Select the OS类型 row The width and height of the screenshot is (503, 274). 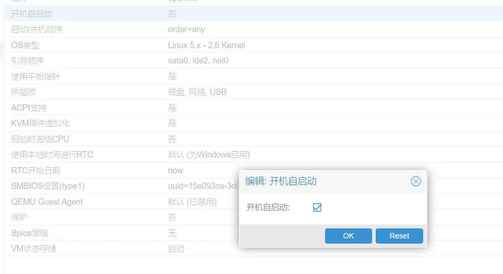[254, 45]
